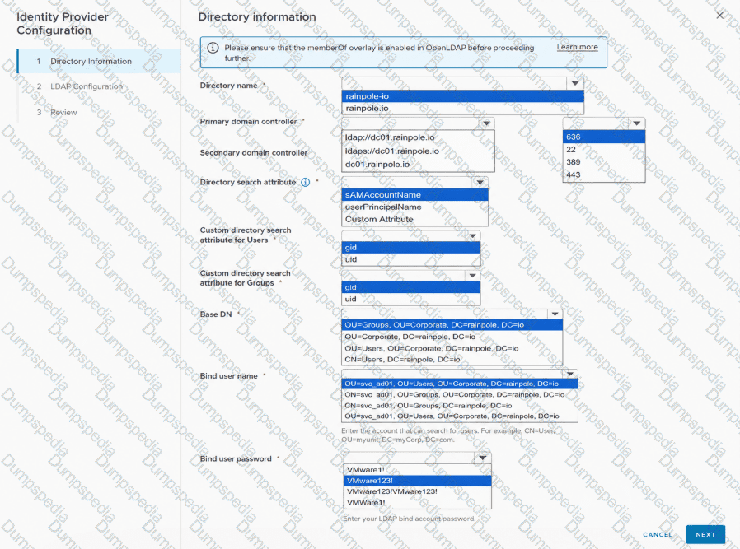The height and width of the screenshot is (549, 740).
Task: Go to the LDAP Configuration step
Action: (x=87, y=86)
